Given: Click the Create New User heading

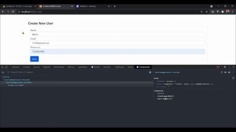Looking at the screenshot, I should 41,23.
